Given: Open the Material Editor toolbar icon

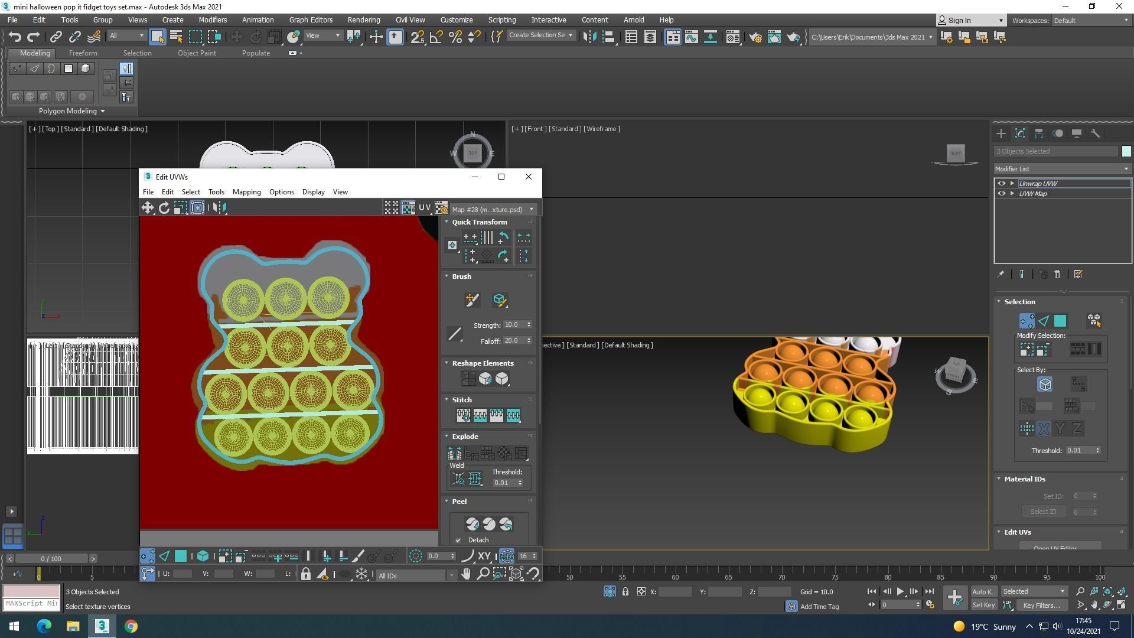Looking at the screenshot, I should [732, 37].
